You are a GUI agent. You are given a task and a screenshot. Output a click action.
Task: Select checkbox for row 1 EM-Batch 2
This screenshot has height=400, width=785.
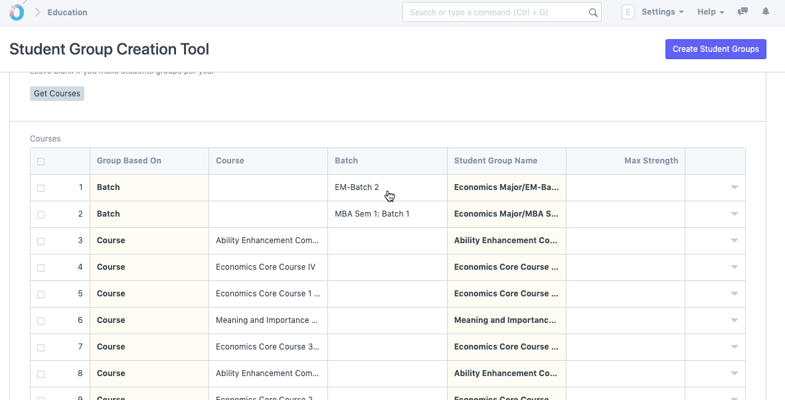pyautogui.click(x=41, y=188)
